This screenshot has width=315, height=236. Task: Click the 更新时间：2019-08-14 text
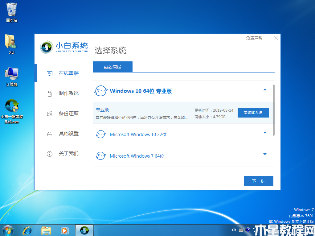pos(214,110)
